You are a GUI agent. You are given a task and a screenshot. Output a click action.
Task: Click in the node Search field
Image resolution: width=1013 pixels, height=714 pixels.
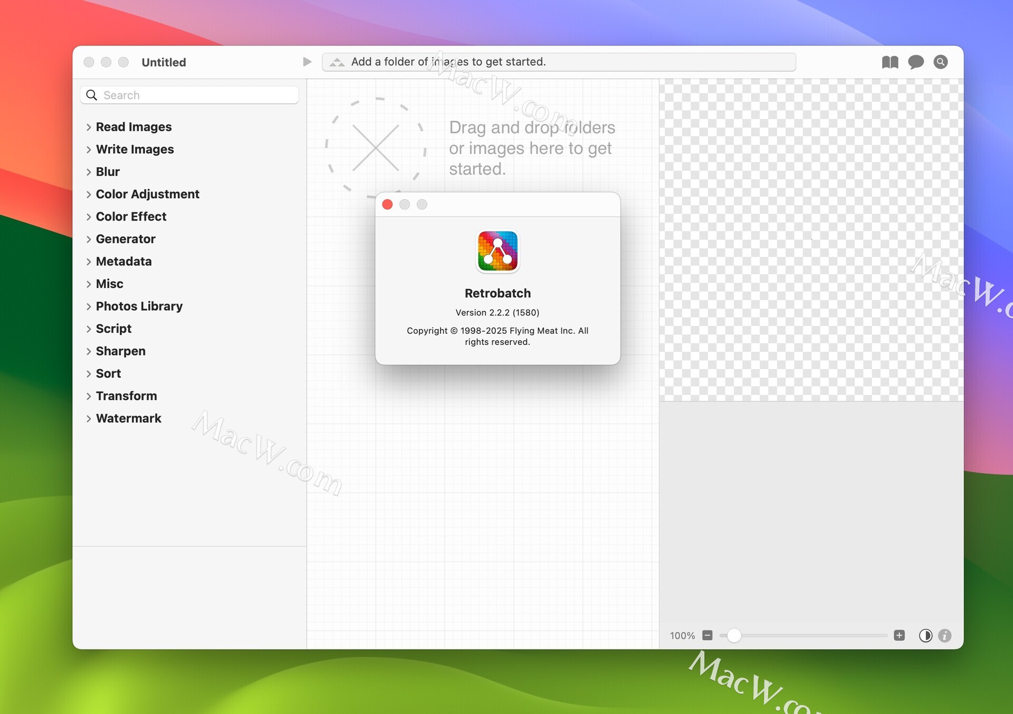(x=189, y=95)
